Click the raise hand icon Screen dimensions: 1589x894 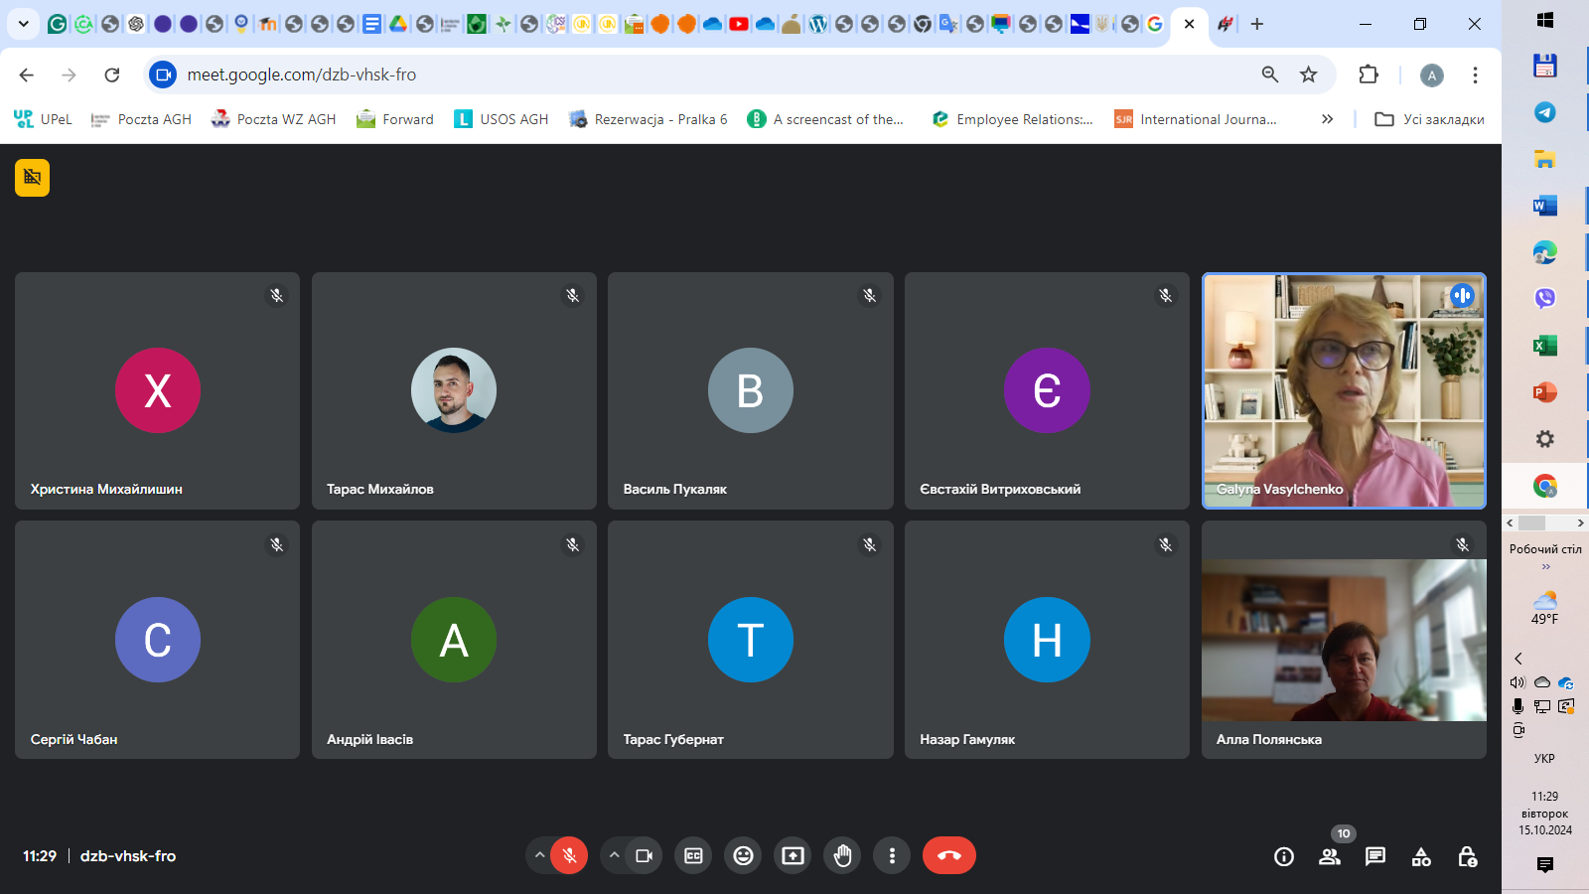click(x=842, y=855)
